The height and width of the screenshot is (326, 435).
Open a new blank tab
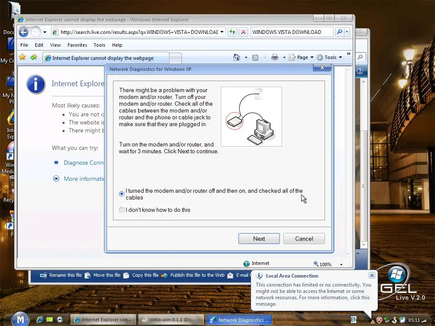point(175,59)
